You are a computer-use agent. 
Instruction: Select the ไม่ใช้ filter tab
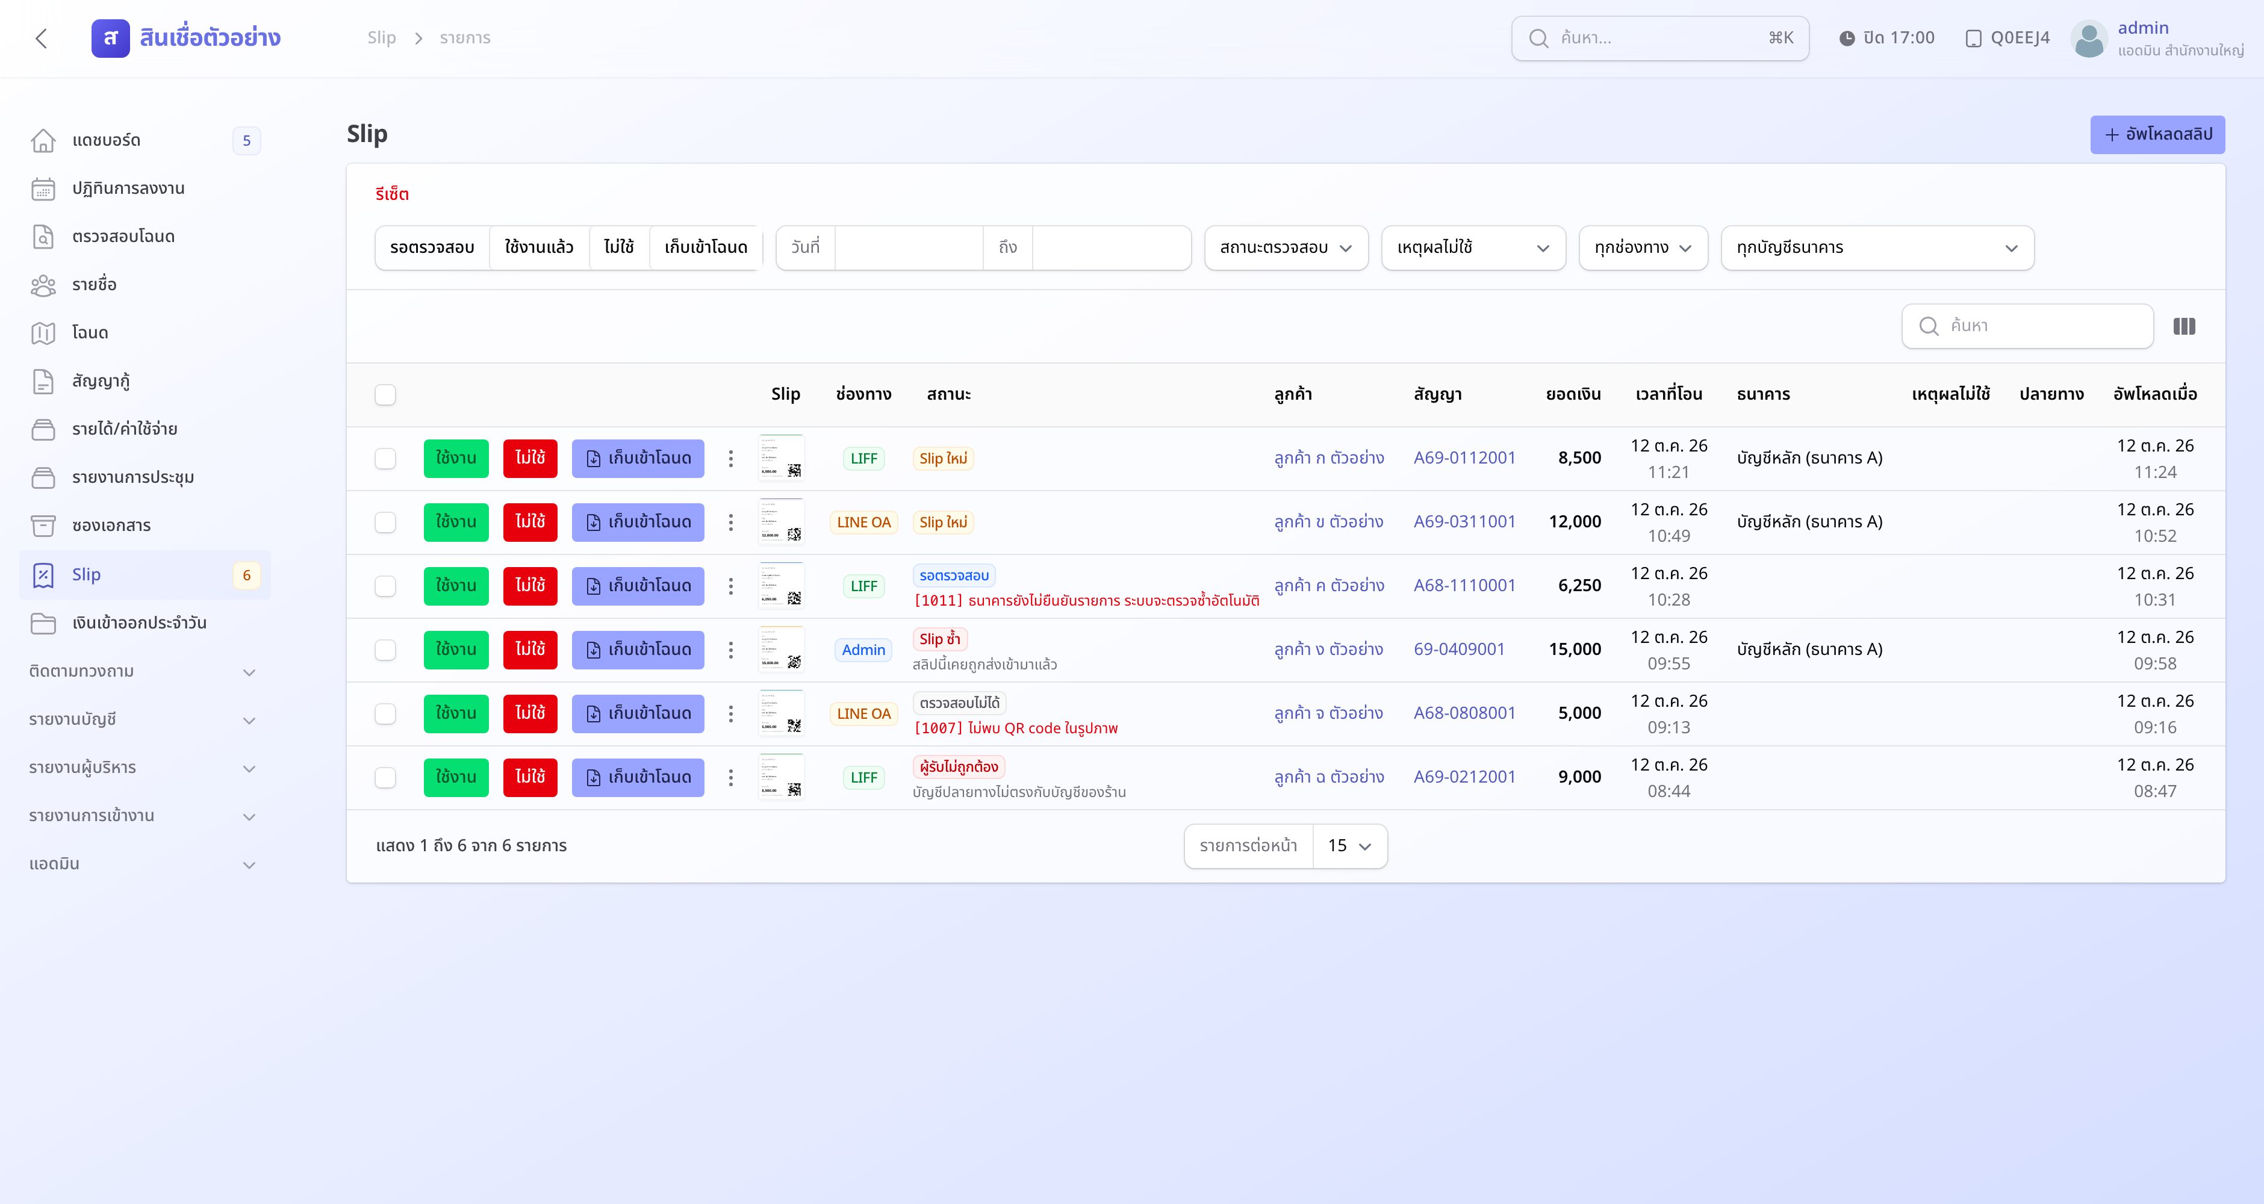click(x=619, y=248)
